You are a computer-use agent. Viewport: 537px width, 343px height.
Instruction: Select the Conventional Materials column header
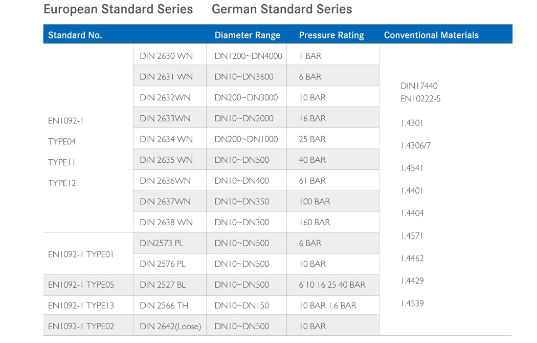pyautogui.click(x=431, y=35)
